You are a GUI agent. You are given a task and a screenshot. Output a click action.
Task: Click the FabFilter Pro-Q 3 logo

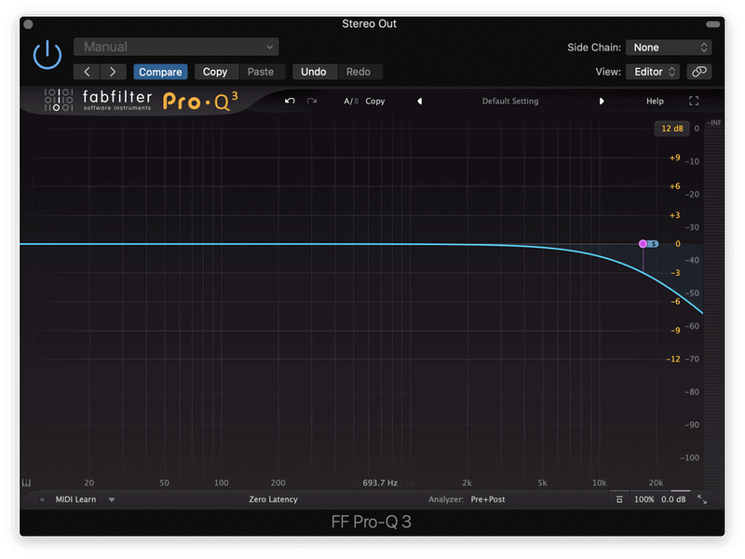pyautogui.click(x=141, y=101)
